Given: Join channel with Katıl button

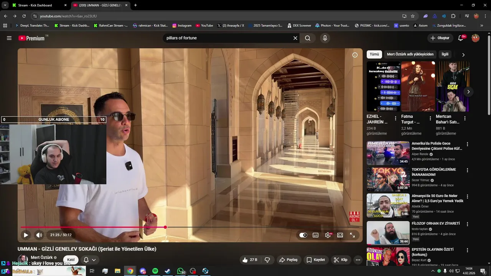Looking at the screenshot, I should pyautogui.click(x=71, y=260).
